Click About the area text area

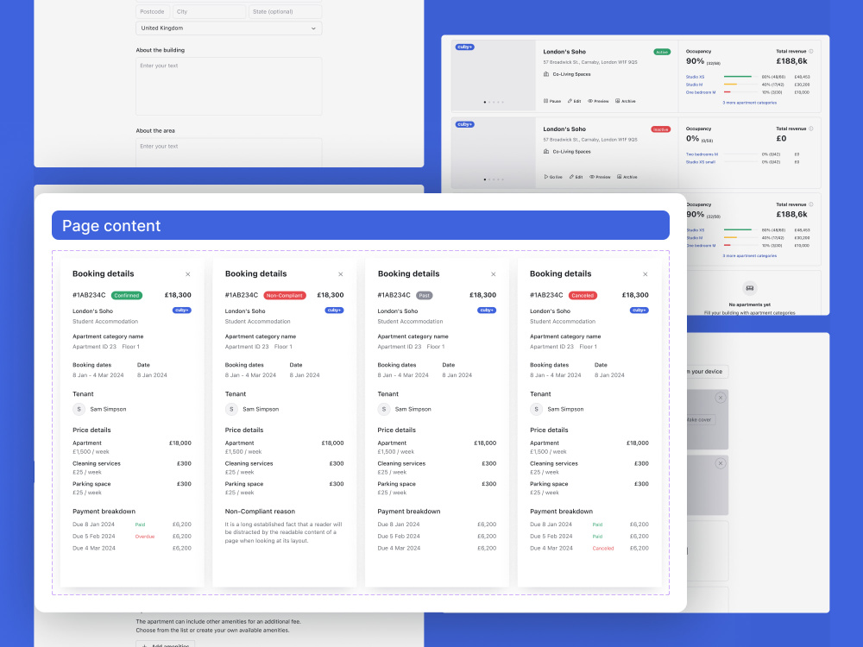229,153
